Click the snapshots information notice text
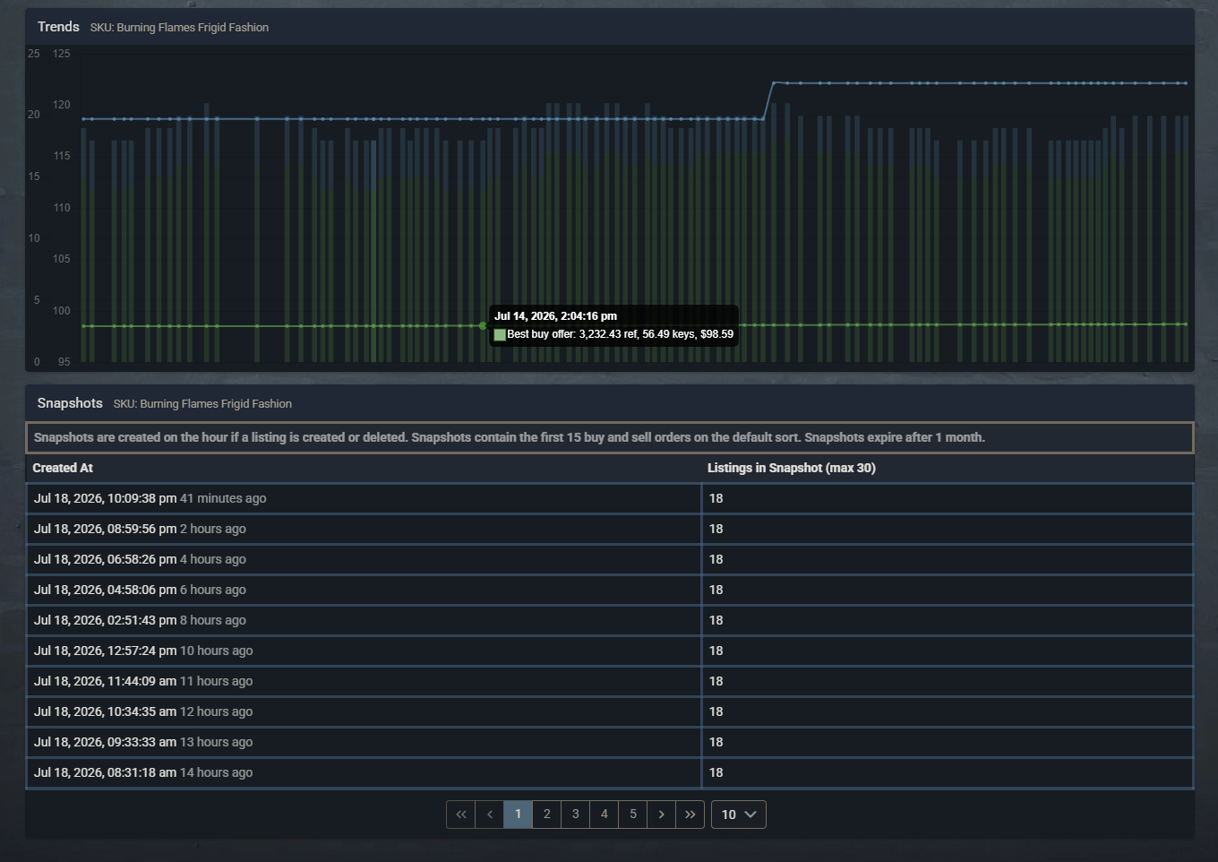The width and height of the screenshot is (1218, 862). coord(510,437)
